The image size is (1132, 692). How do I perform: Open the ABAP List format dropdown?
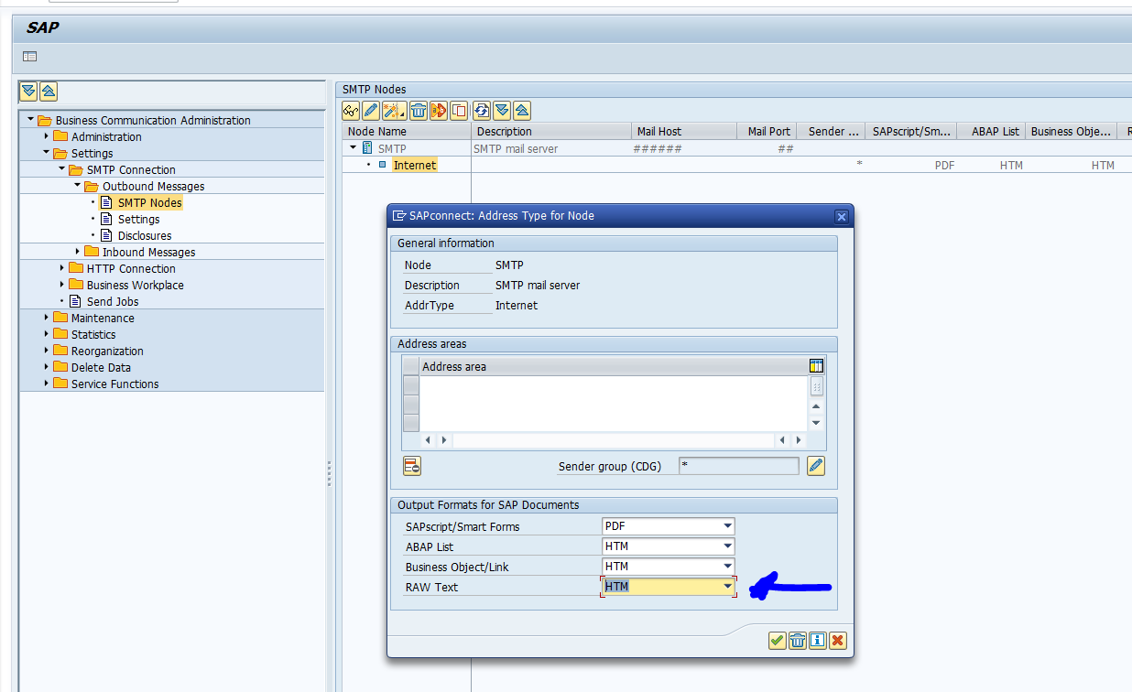(728, 546)
